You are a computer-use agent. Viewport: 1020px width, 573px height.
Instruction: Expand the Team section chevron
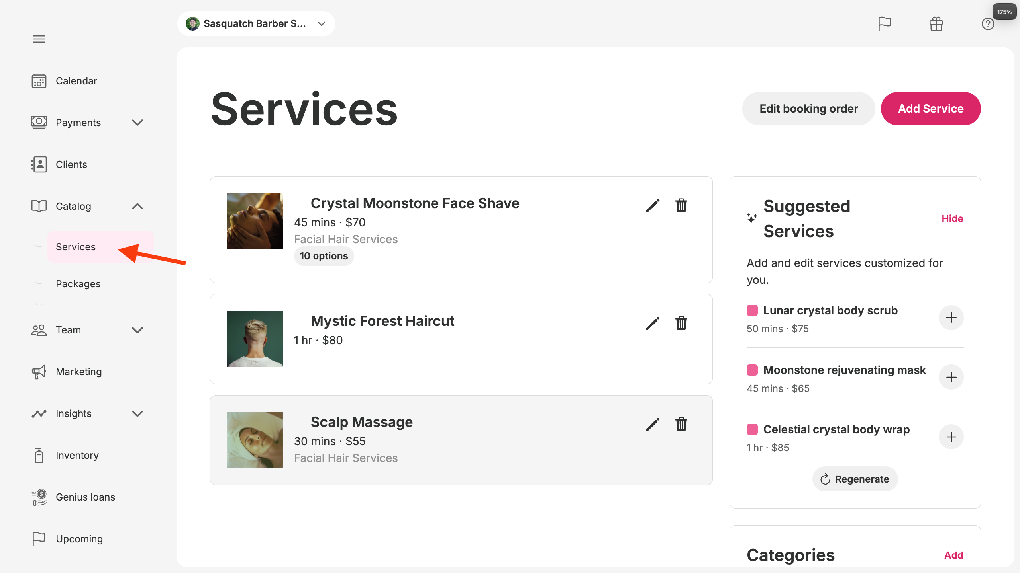(x=137, y=330)
